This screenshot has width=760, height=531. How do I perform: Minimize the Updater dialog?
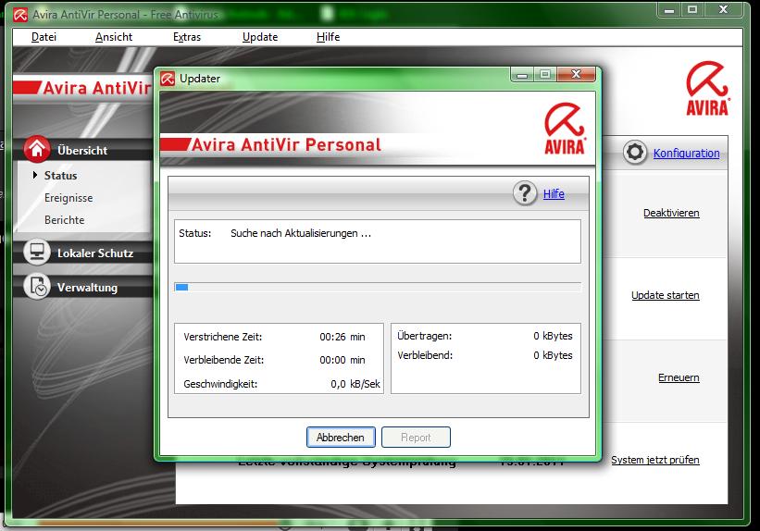(522, 75)
